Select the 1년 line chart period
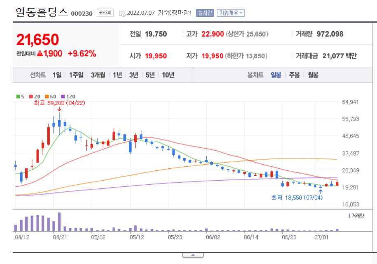 pyautogui.click(x=117, y=75)
